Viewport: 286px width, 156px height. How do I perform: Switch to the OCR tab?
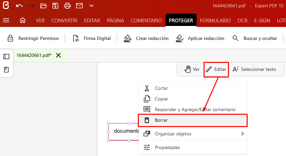point(243,21)
